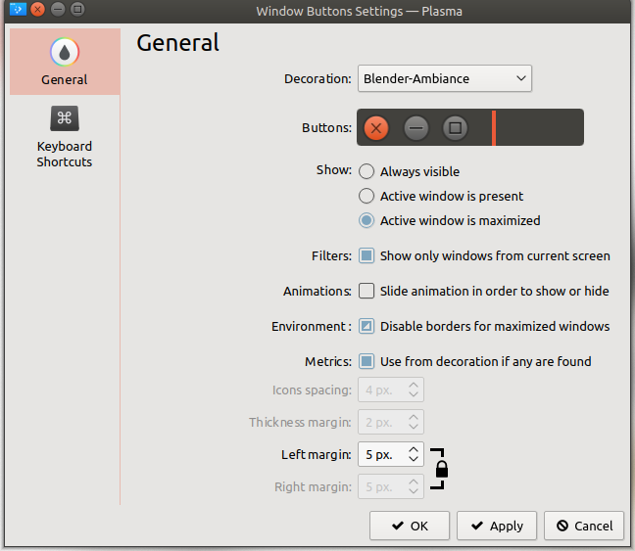Click the Cancel button

pos(584,526)
